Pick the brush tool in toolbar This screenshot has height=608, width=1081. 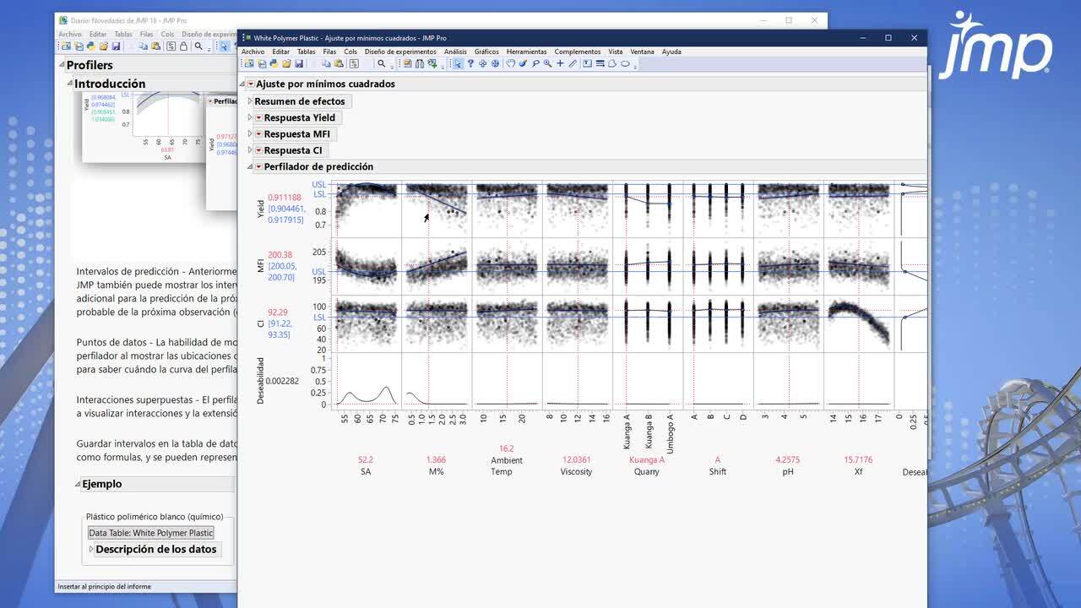523,64
